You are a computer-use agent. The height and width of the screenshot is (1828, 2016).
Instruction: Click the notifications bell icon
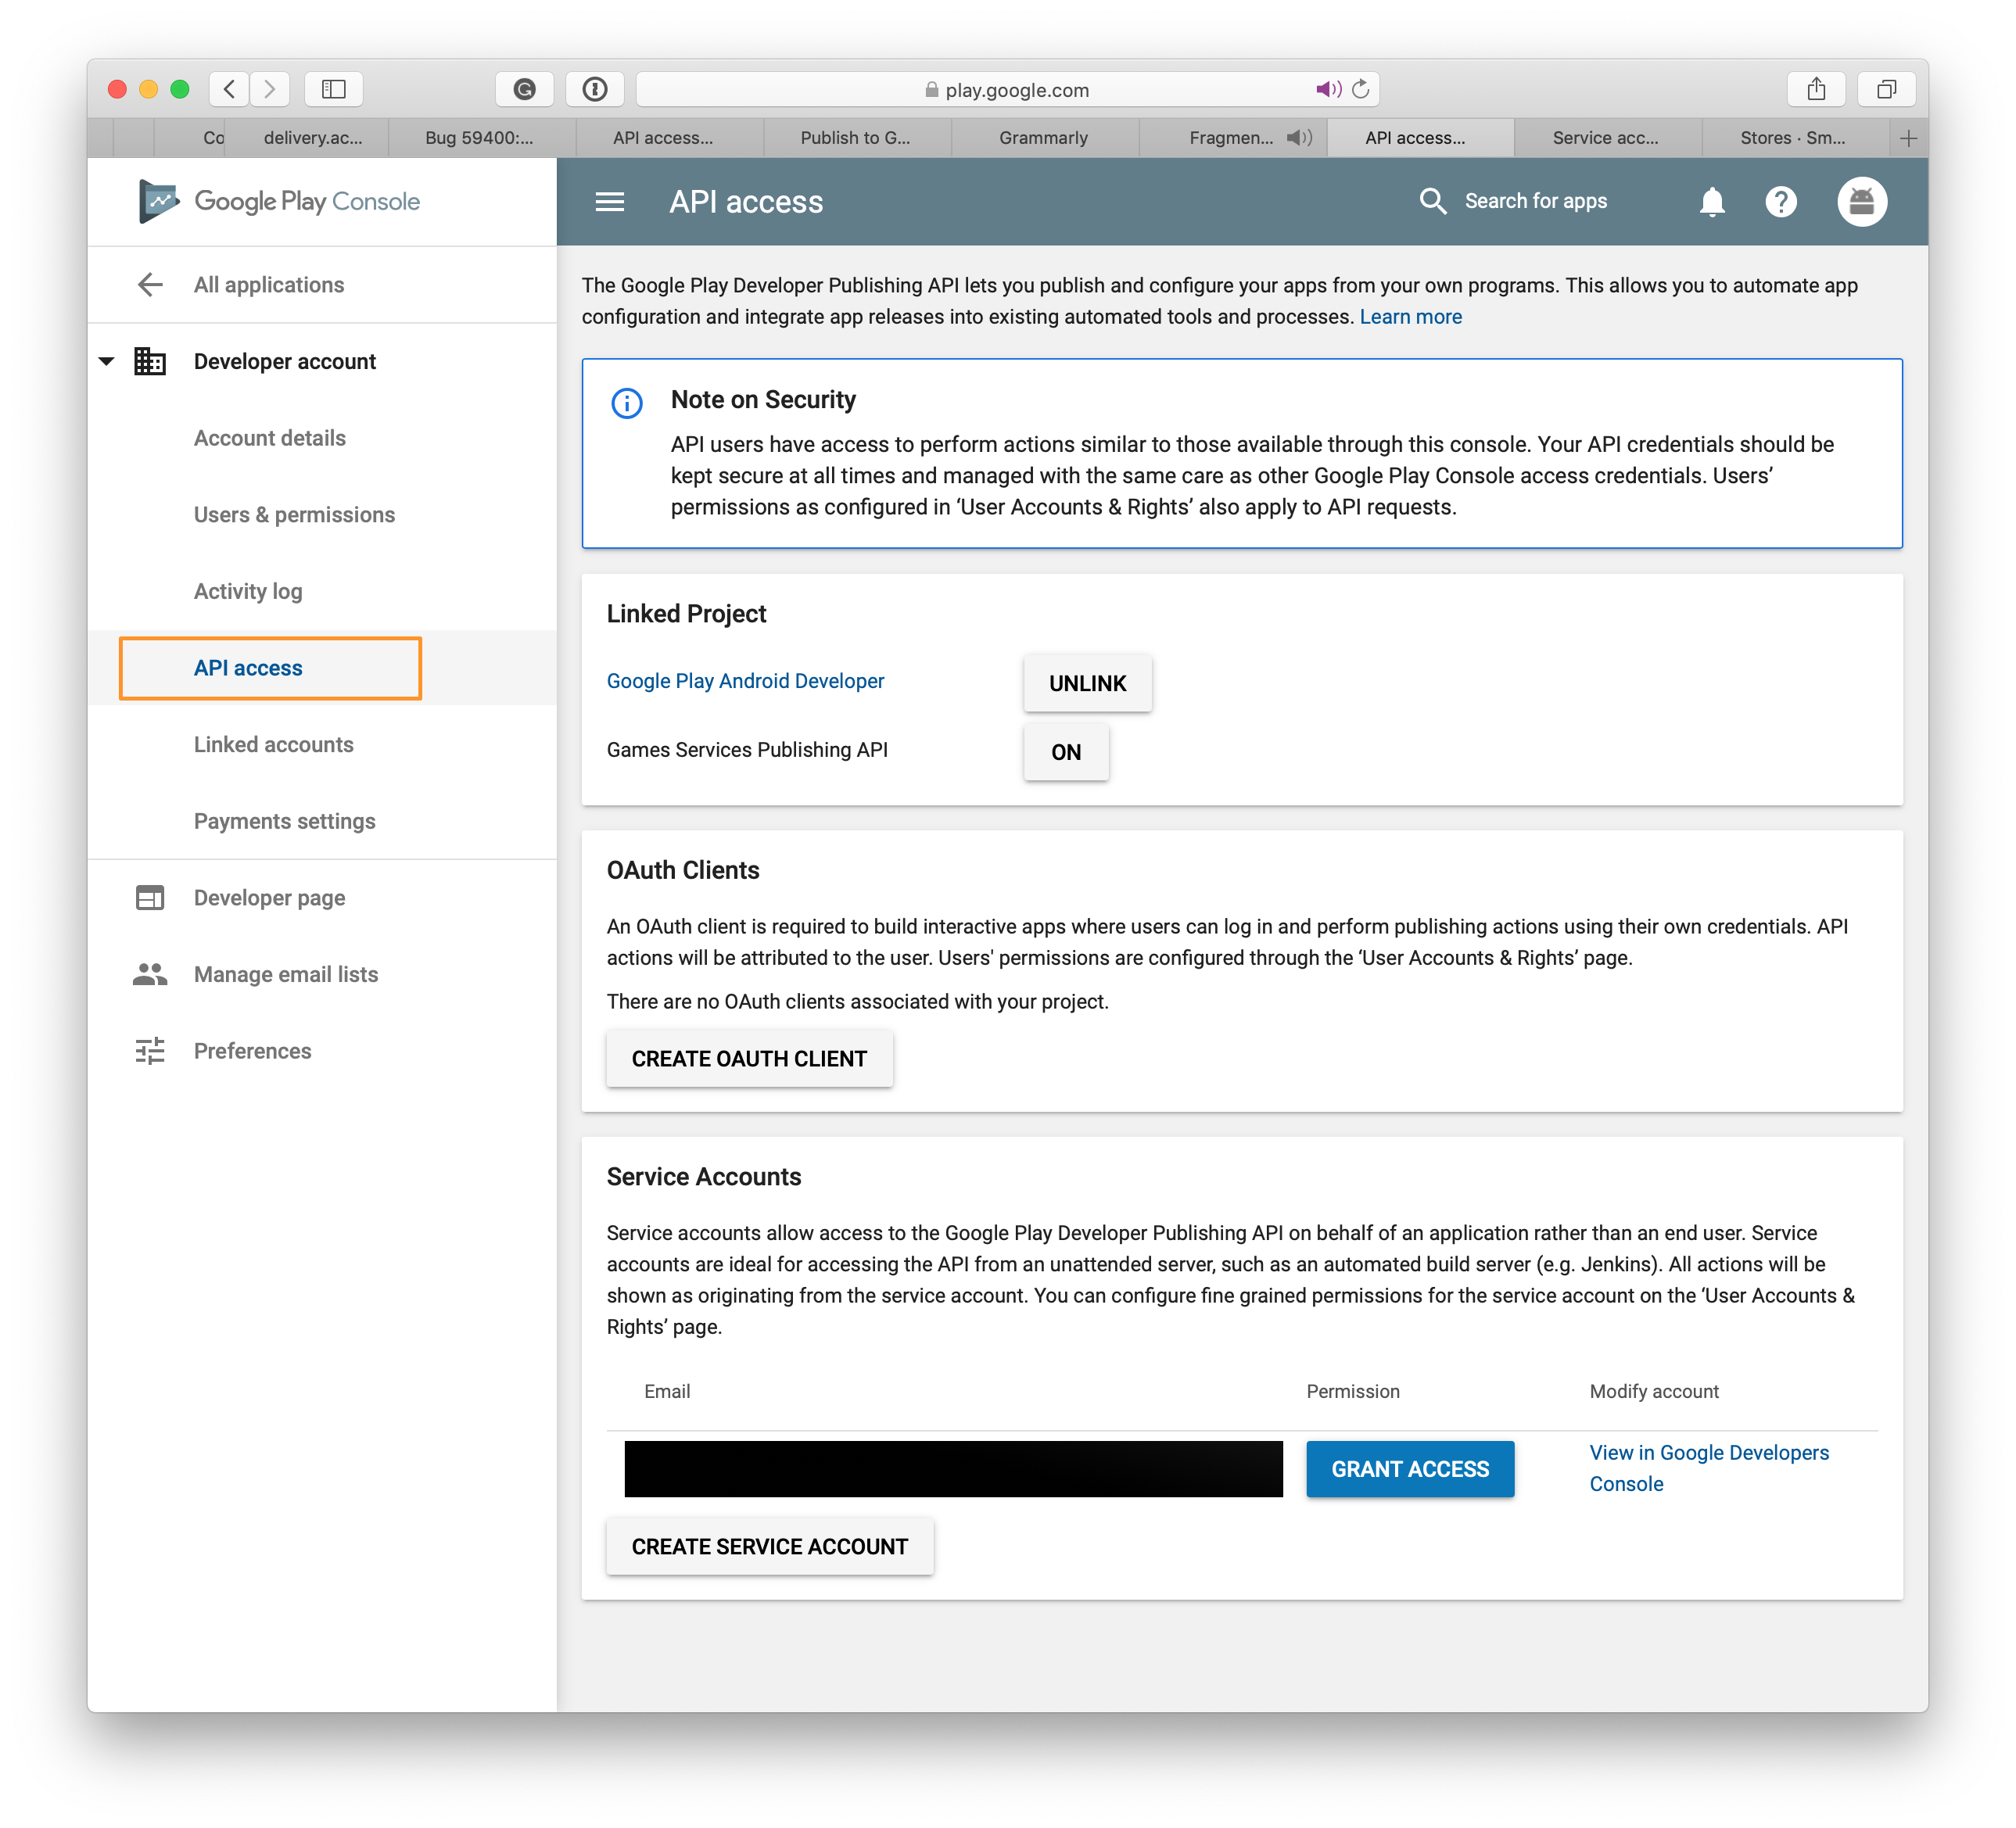tap(1713, 200)
